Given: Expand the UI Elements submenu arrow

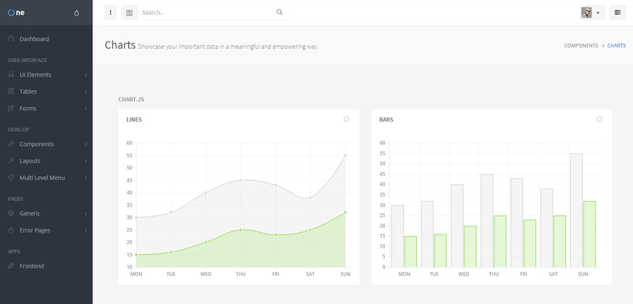Looking at the screenshot, I should click(85, 75).
